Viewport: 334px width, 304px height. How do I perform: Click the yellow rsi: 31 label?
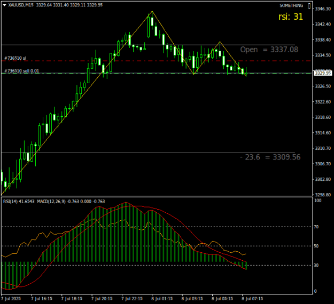(291, 17)
